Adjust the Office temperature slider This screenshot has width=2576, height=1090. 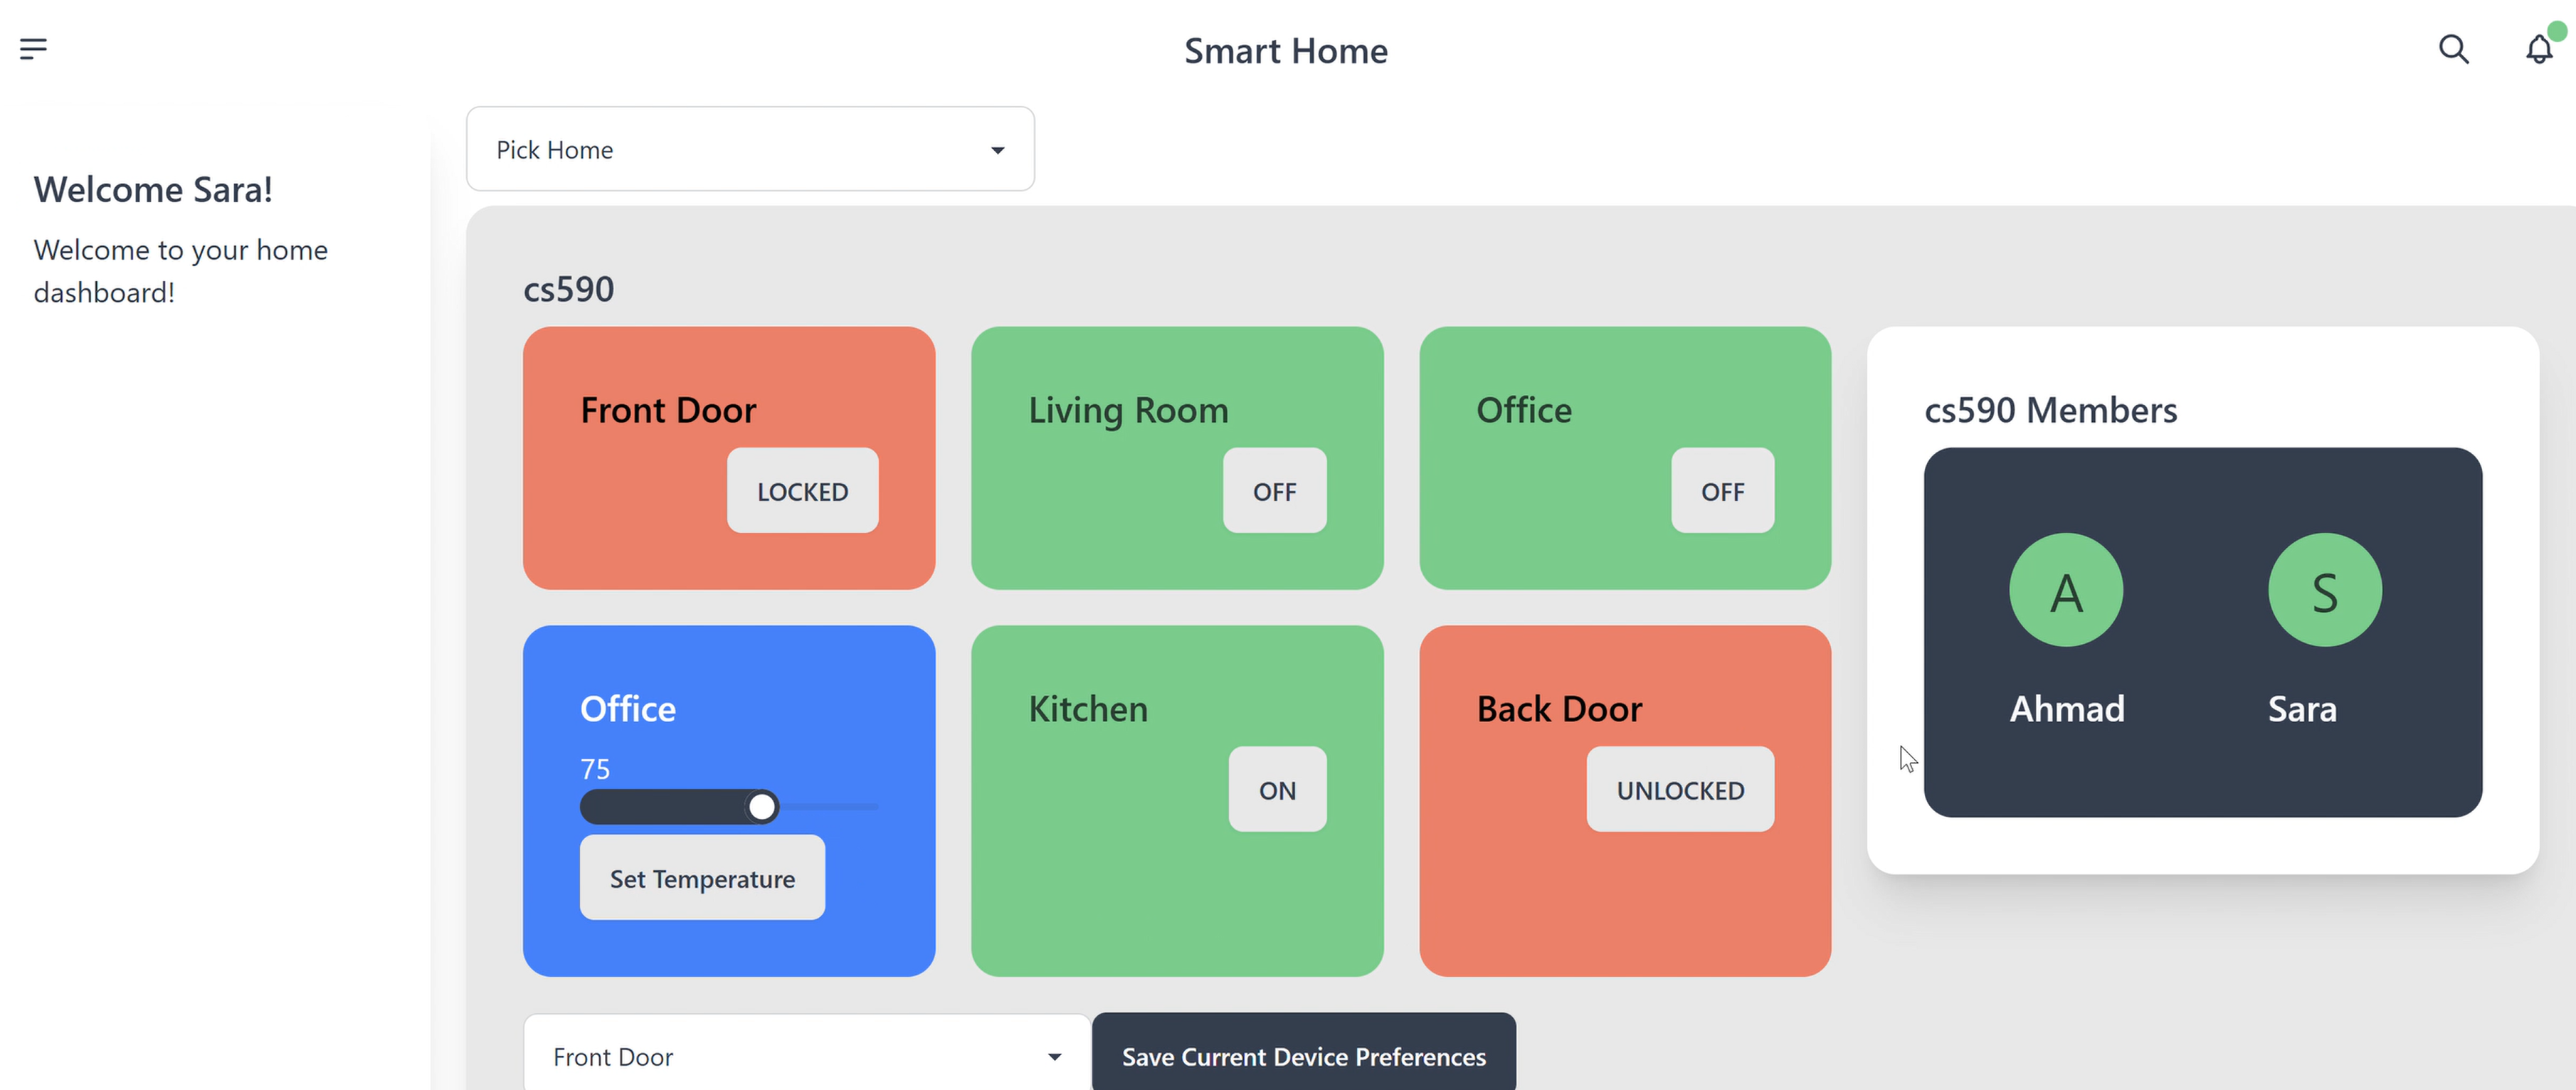[x=763, y=806]
